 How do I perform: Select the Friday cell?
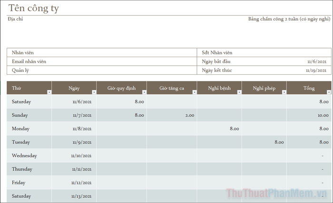tap(29, 183)
